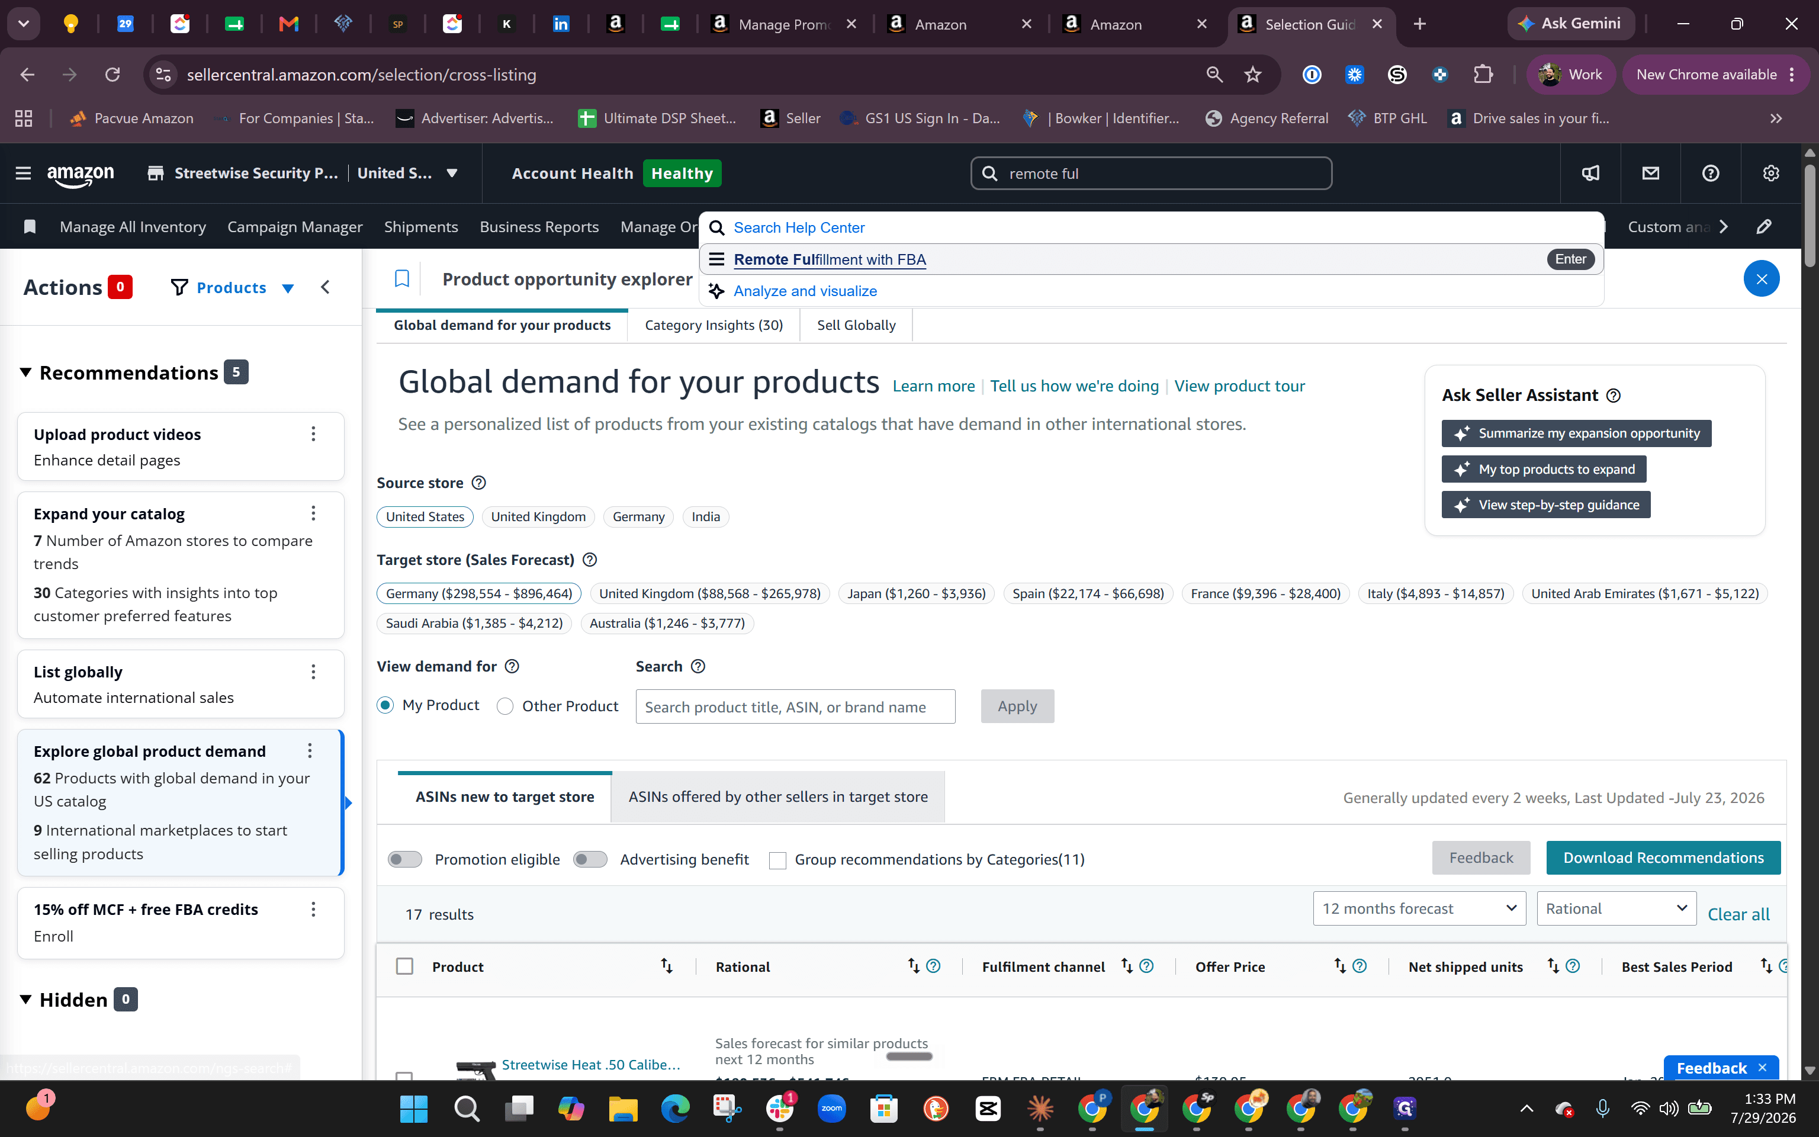The image size is (1819, 1137).
Task: Switch to the Sell Globally tab
Action: point(856,325)
